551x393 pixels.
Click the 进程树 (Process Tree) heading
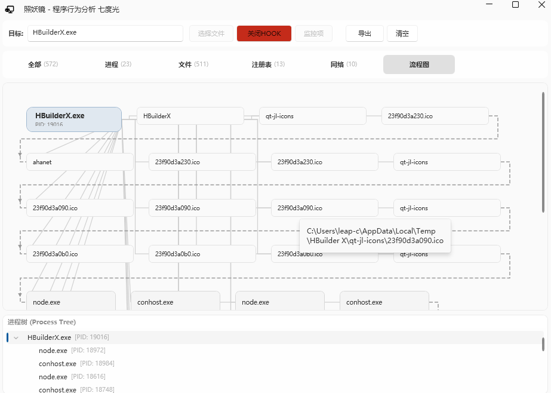click(42, 322)
